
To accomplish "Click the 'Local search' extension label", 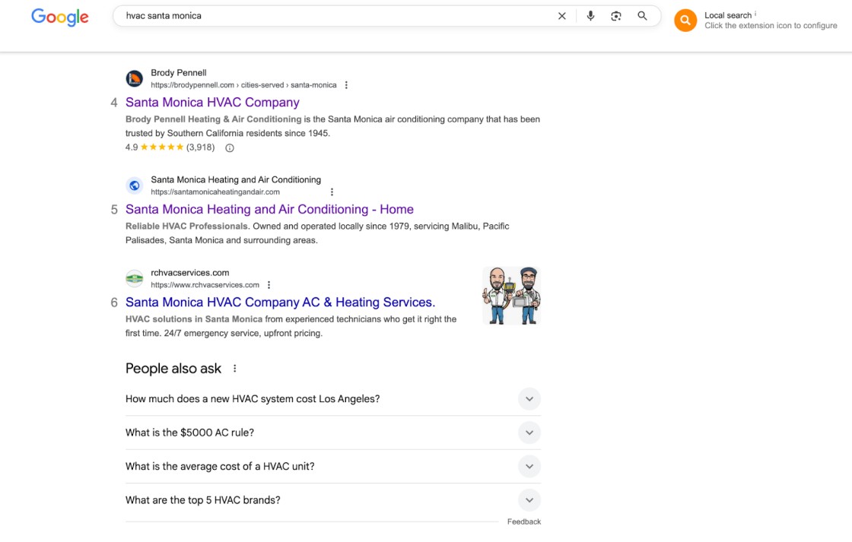I will tap(727, 15).
